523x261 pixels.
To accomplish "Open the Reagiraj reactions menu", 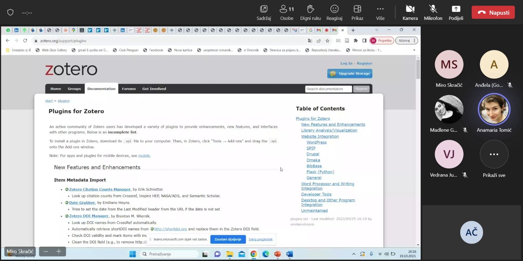I will click(334, 13).
